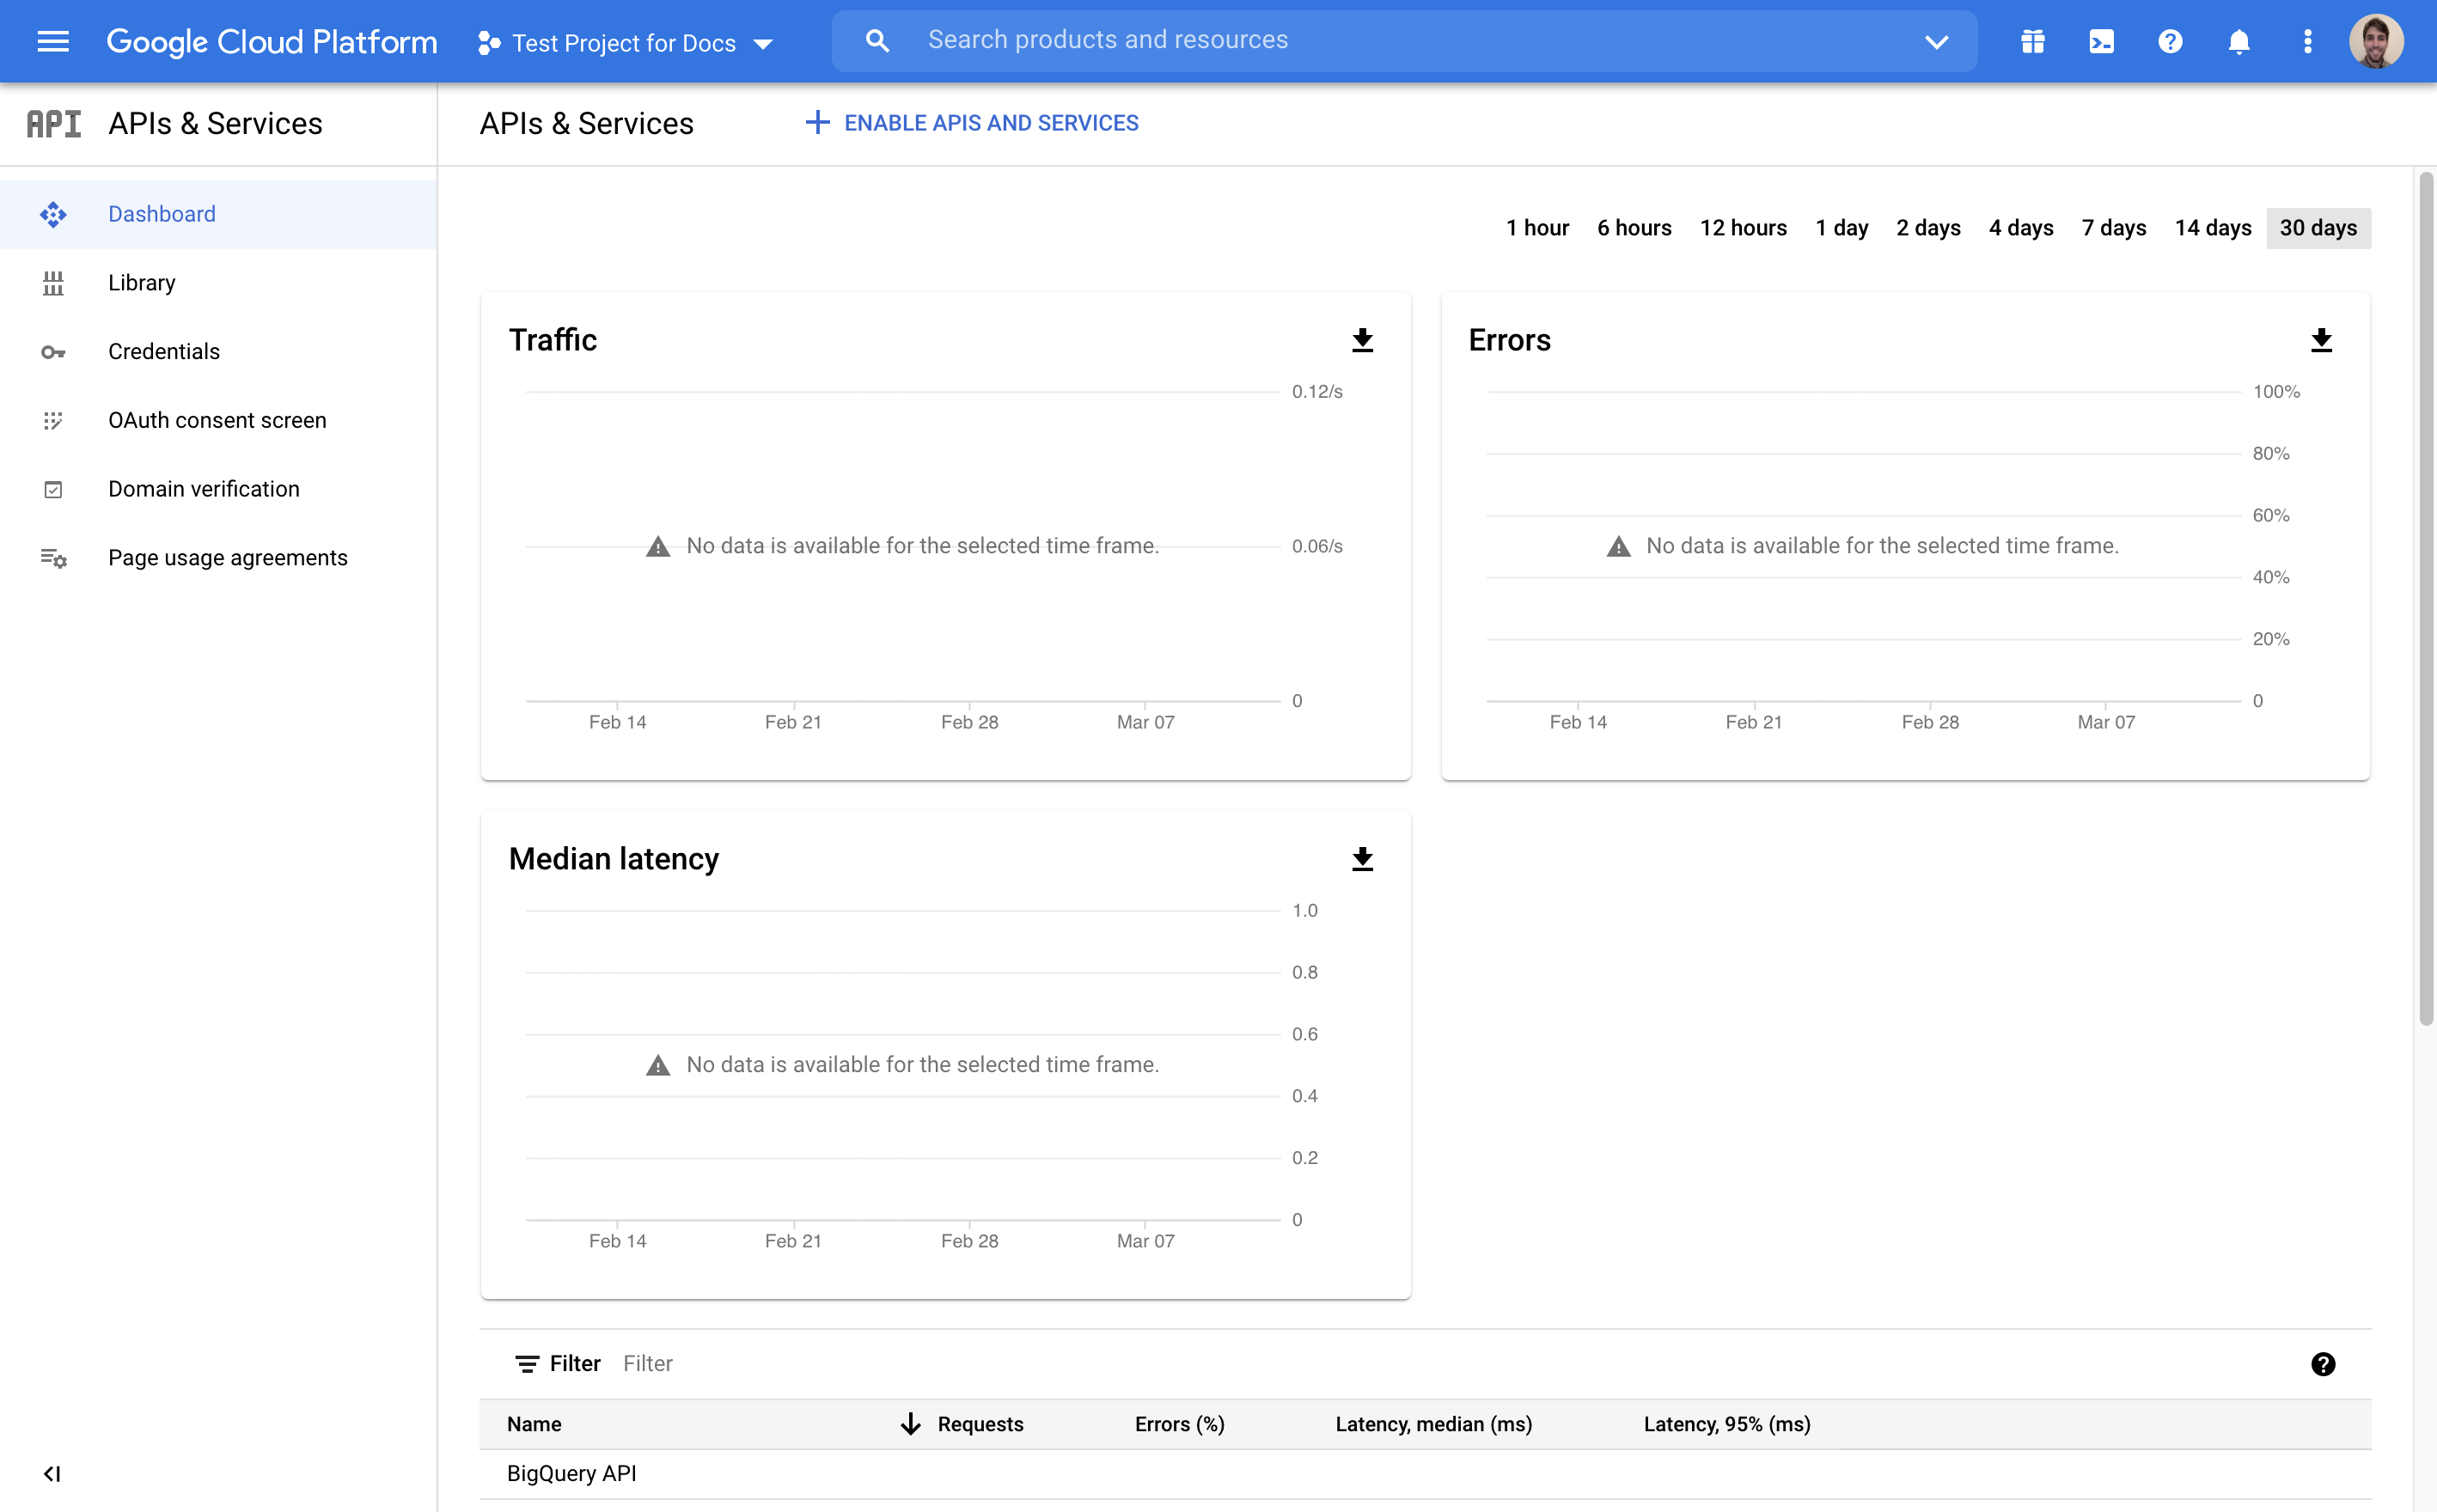
Task: Click Enable APIs and Services
Action: 972,123
